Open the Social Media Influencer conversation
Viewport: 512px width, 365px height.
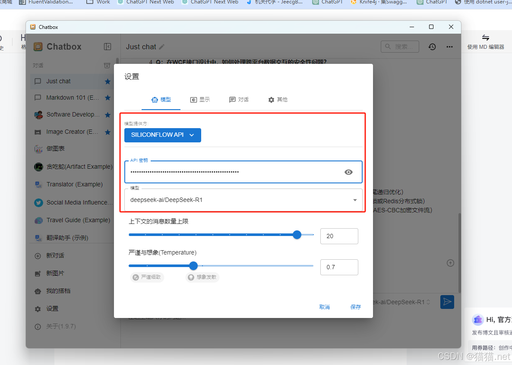pos(72,202)
